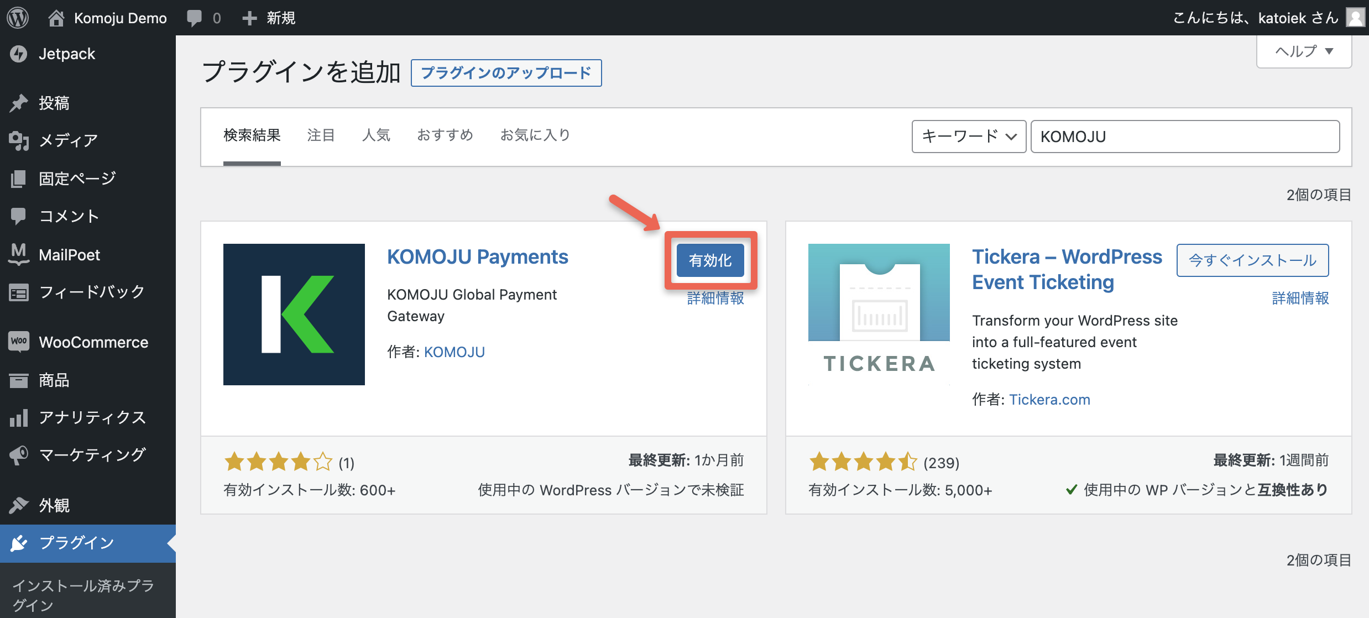Click the Appearance paintbrush icon

19,505
